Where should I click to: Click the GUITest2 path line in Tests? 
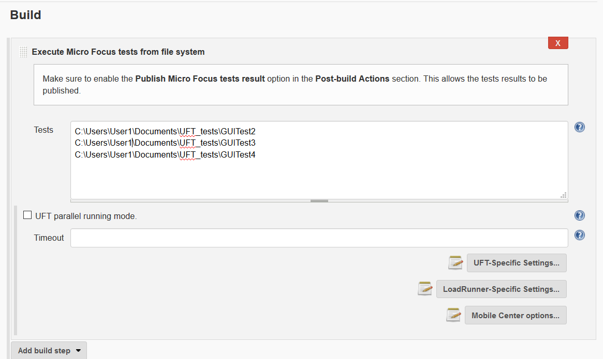click(165, 132)
